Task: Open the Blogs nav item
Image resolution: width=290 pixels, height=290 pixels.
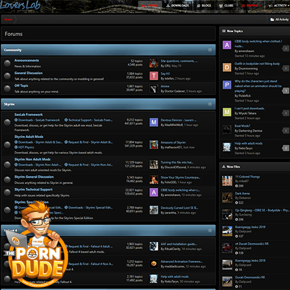Action: coord(204,6)
